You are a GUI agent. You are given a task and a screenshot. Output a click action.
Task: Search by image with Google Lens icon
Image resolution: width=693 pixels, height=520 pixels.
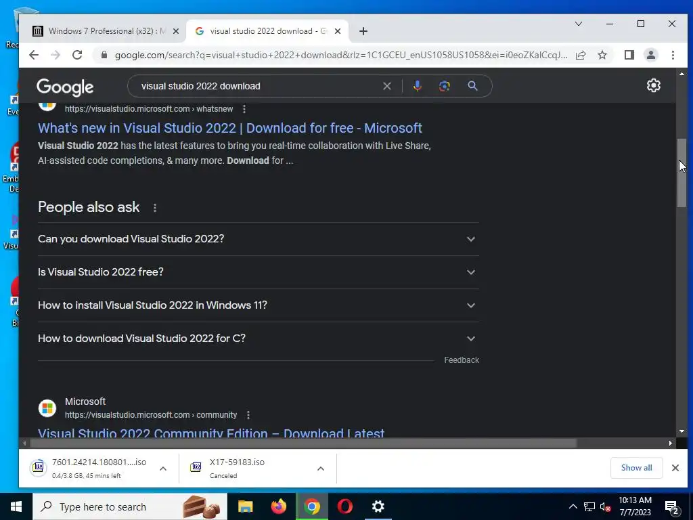(444, 86)
